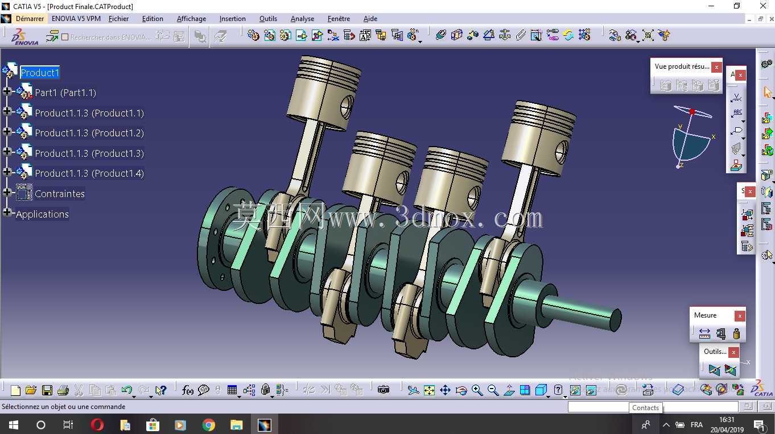This screenshot has width=775, height=434.
Task: Save the product with the floppy disk icon
Action: coord(47,390)
